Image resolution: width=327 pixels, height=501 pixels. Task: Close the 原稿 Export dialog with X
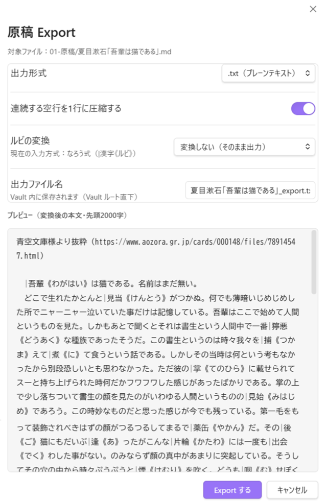coord(313,9)
